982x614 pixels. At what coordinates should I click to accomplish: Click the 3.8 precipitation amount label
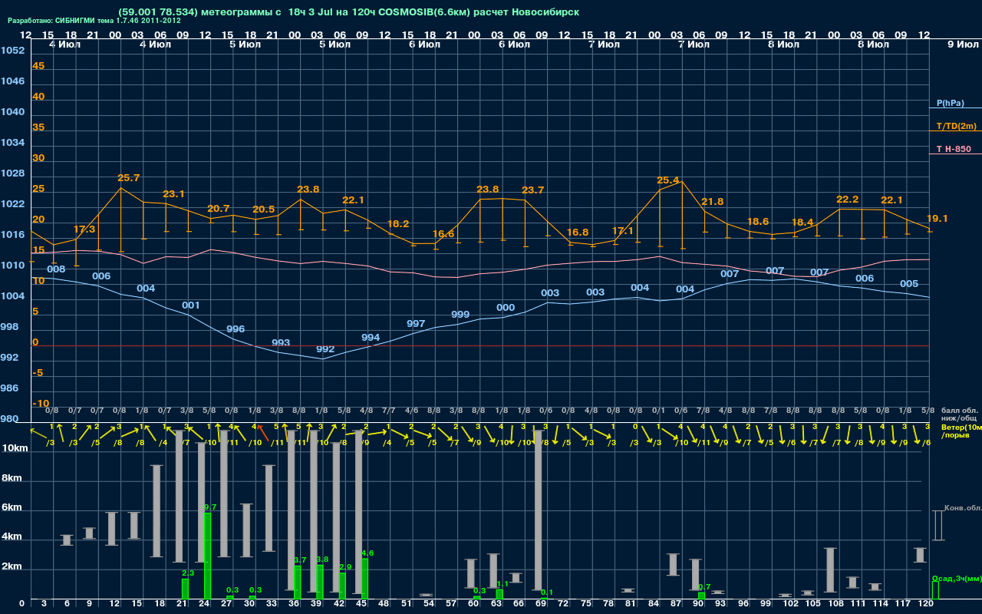[x=322, y=560]
